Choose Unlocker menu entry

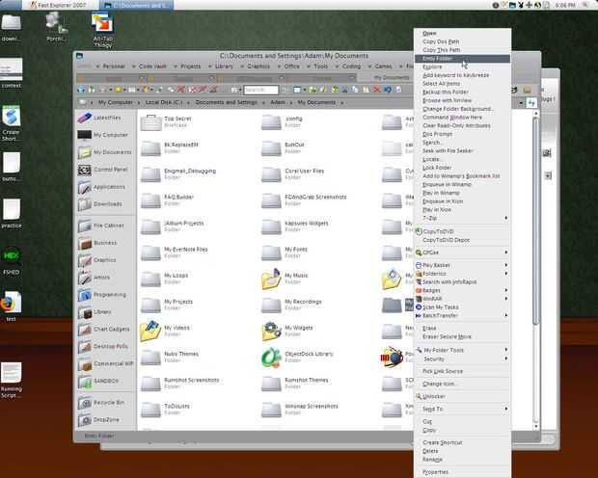[x=462, y=396]
